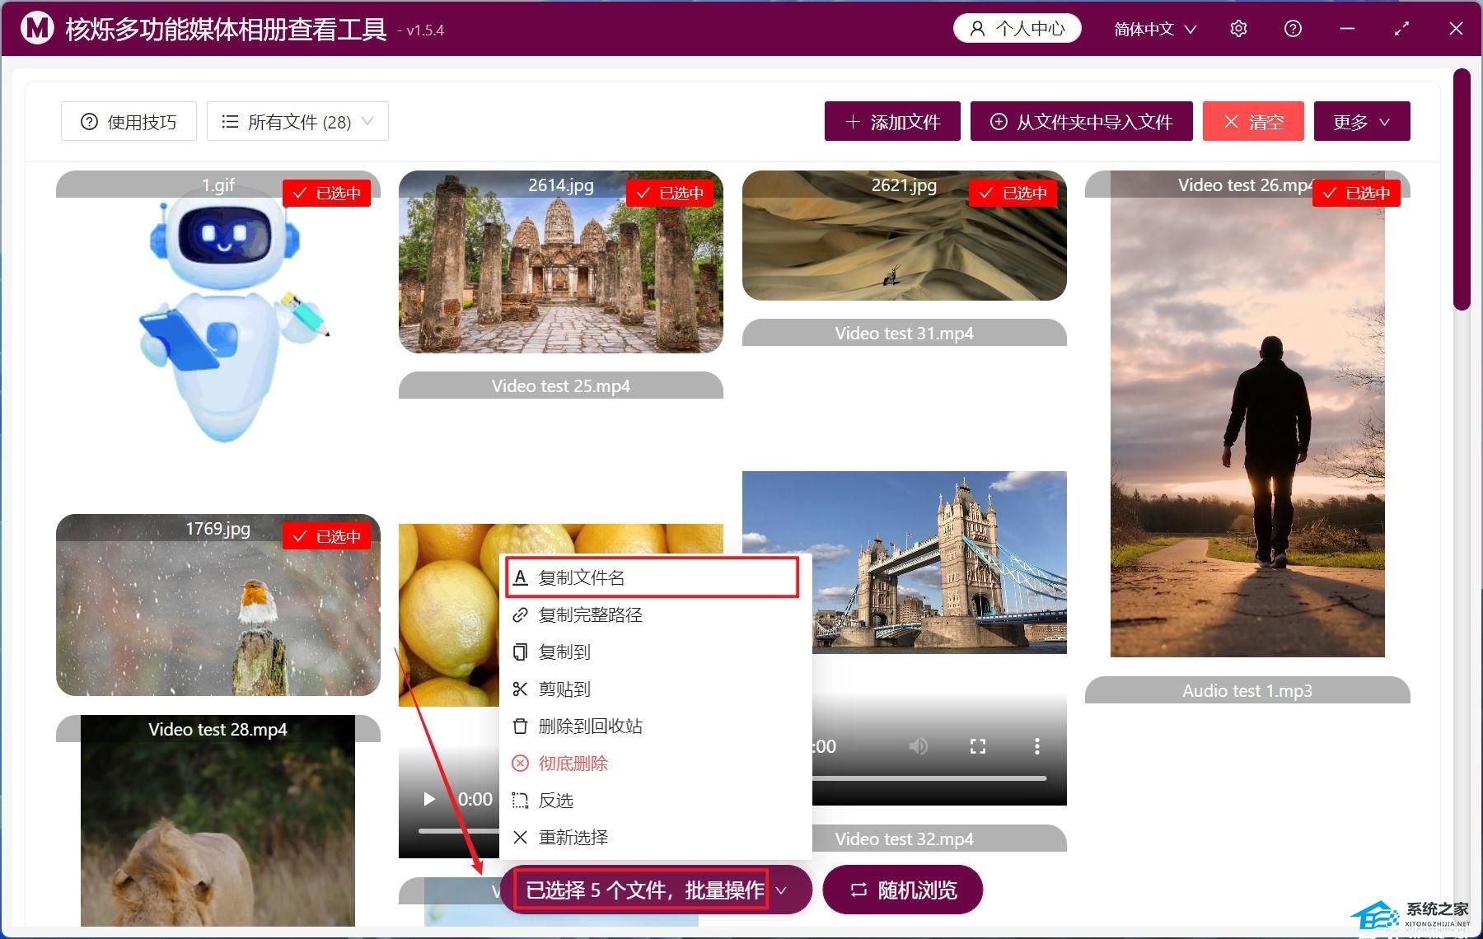
Task: Expand the batch operation chevron arrow
Action: [x=782, y=890]
